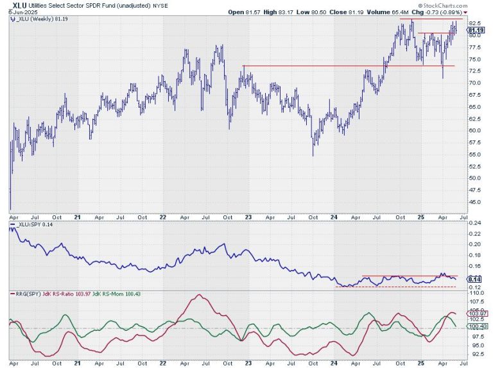Viewport: 493px width, 368px height.
Task: Click the Volume 65.4M value
Action: pyautogui.click(x=388, y=12)
